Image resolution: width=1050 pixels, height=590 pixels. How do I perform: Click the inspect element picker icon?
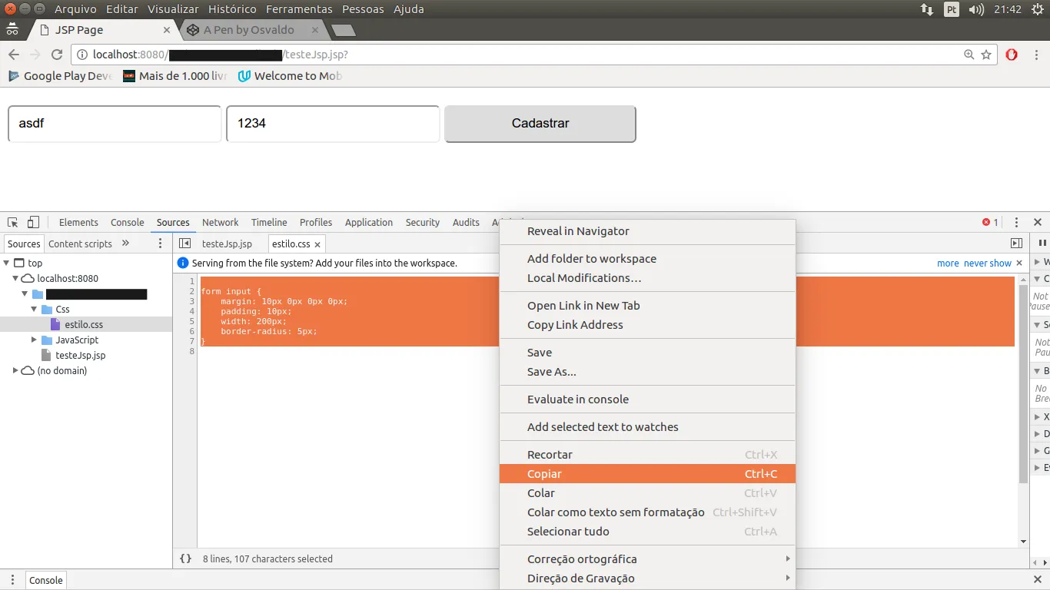click(13, 223)
